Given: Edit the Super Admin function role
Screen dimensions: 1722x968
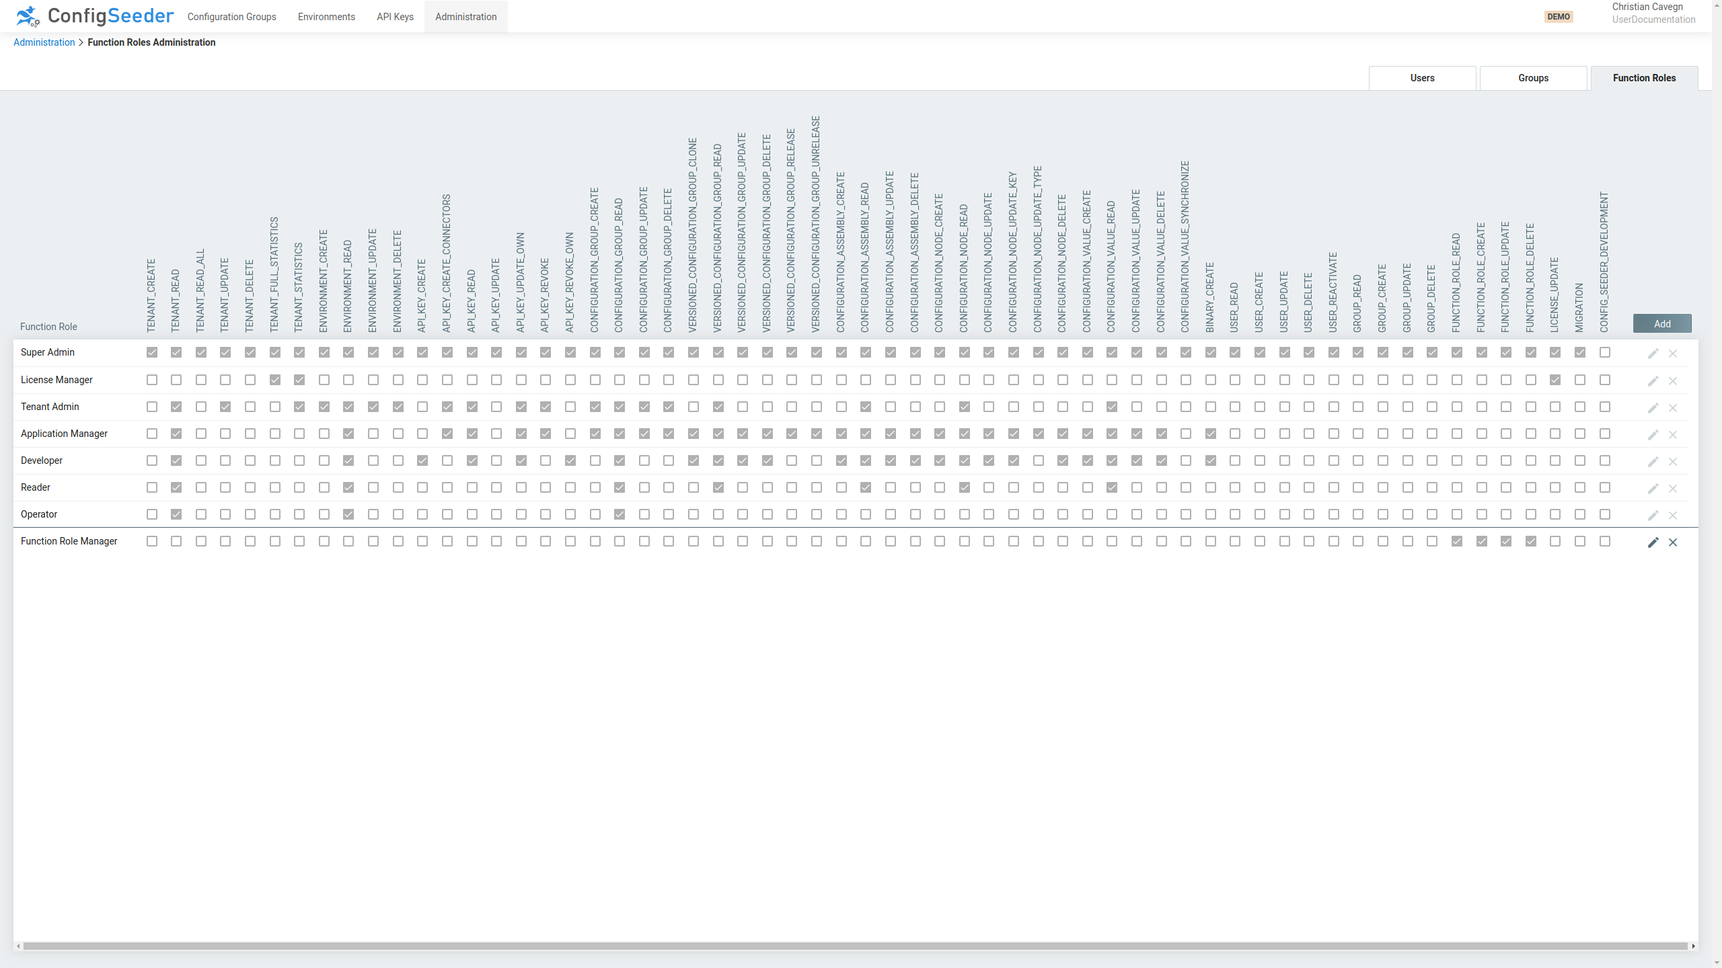Looking at the screenshot, I should (1653, 352).
